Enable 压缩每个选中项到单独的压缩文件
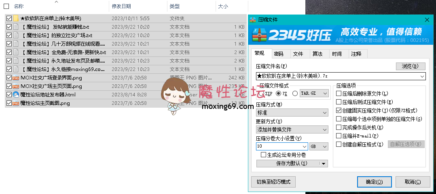 (339, 119)
